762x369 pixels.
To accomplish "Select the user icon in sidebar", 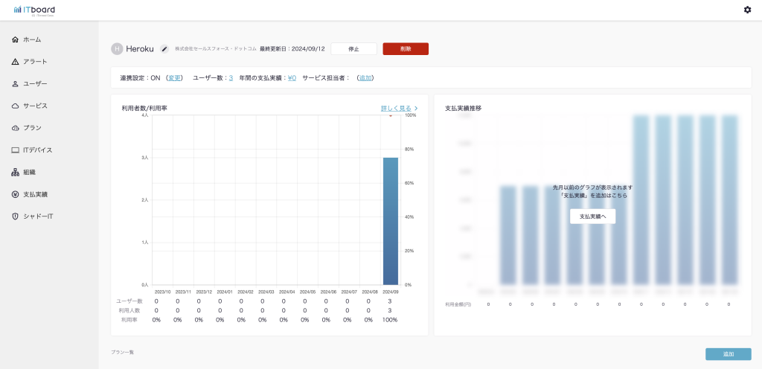I will click(x=15, y=84).
